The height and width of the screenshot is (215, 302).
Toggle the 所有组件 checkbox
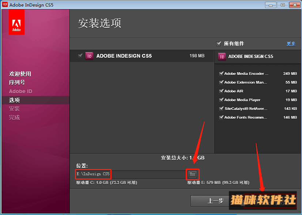click(218, 44)
